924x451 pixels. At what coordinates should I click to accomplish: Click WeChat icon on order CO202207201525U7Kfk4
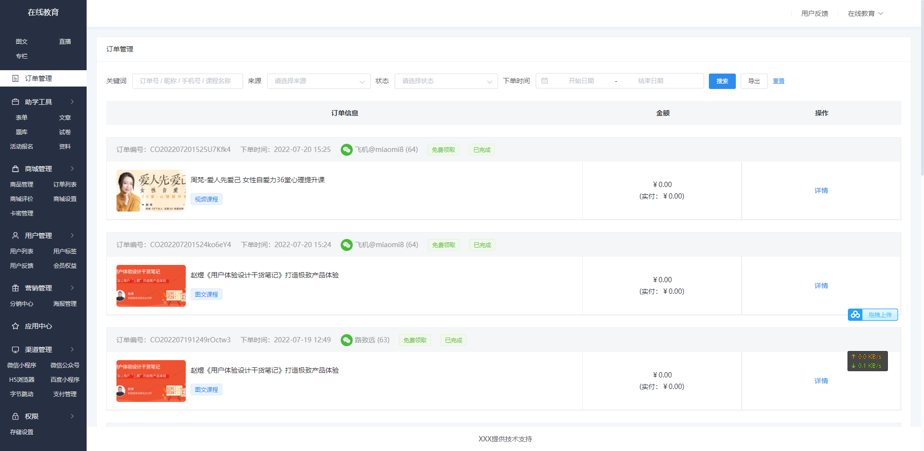coord(346,150)
